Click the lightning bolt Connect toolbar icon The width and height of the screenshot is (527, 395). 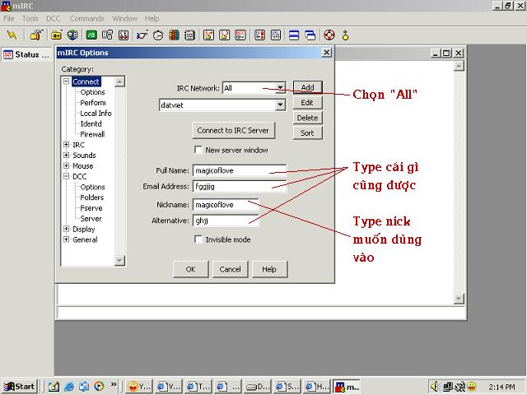tap(12, 35)
